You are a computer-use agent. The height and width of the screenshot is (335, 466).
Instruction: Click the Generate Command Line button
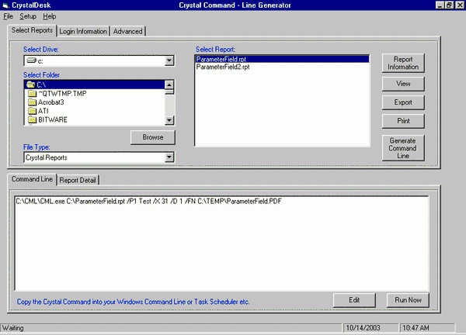pyautogui.click(x=403, y=148)
